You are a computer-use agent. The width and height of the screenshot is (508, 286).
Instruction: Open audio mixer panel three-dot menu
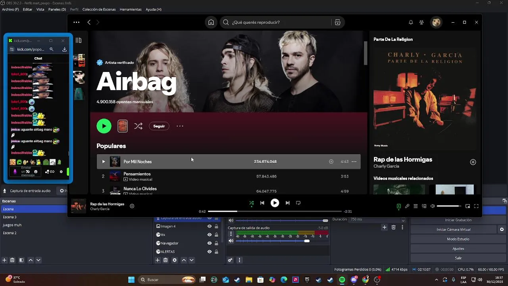tap(239, 260)
